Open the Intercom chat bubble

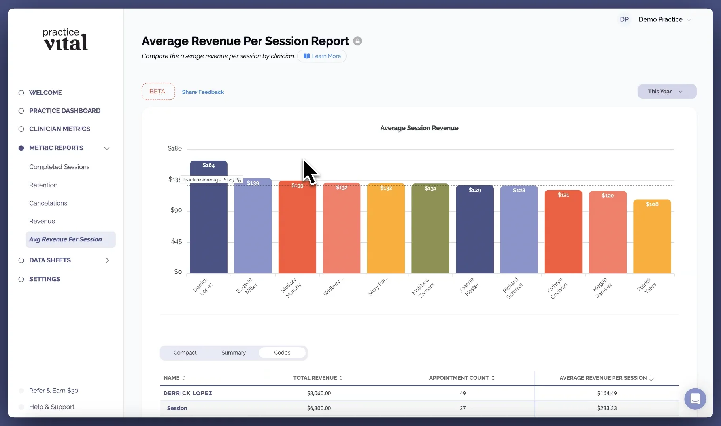pyautogui.click(x=695, y=399)
